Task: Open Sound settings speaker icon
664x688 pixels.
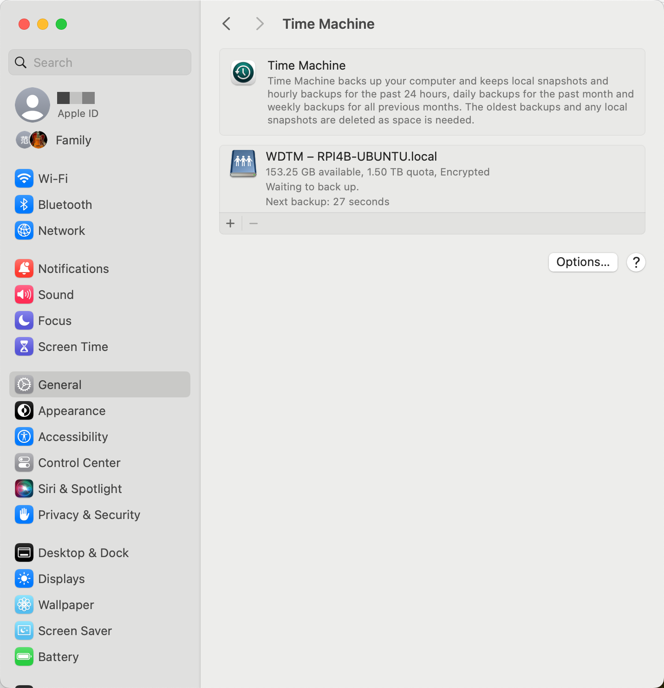Action: (24, 295)
